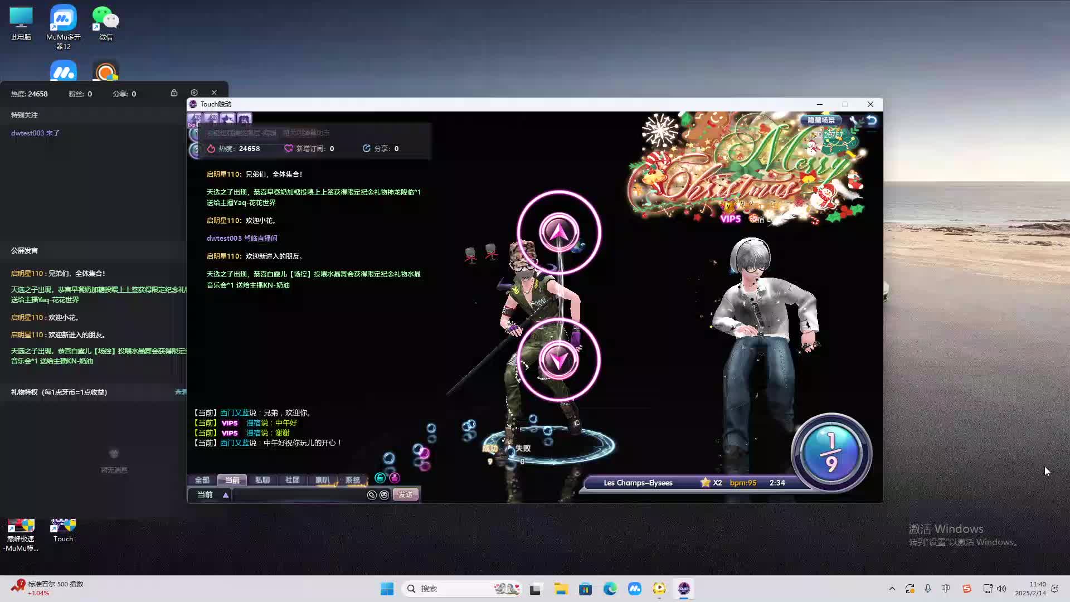Click the clear chat input icon
This screenshot has width=1070, height=602.
click(x=372, y=495)
